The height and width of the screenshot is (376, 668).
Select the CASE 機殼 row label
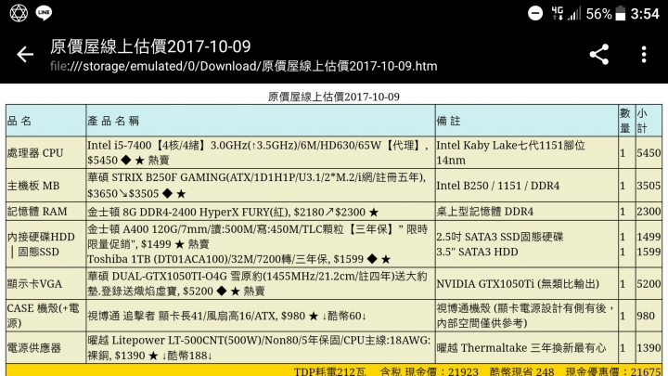point(43,316)
